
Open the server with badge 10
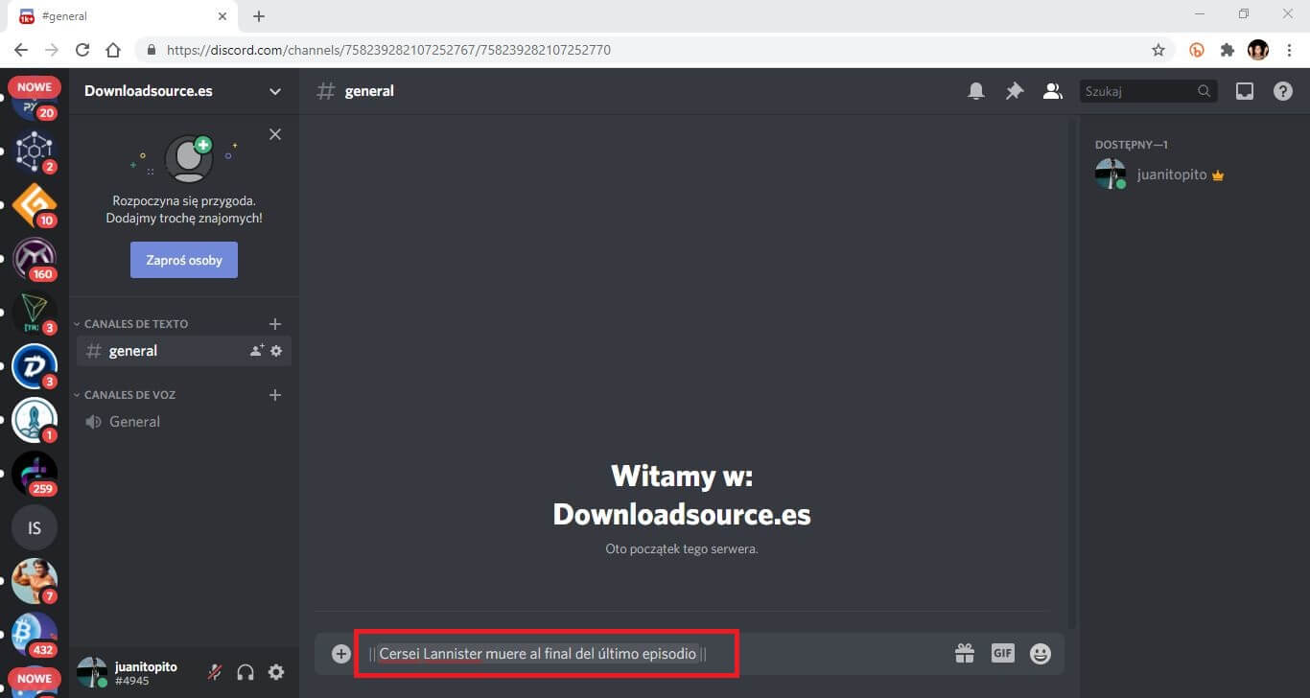point(35,205)
